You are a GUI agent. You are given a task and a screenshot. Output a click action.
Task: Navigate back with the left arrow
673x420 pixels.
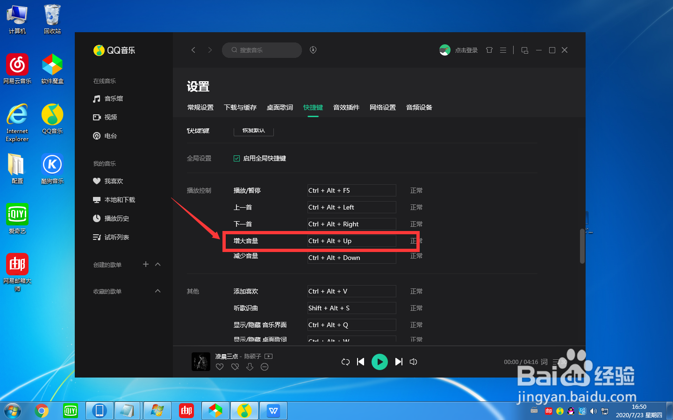pyautogui.click(x=193, y=50)
